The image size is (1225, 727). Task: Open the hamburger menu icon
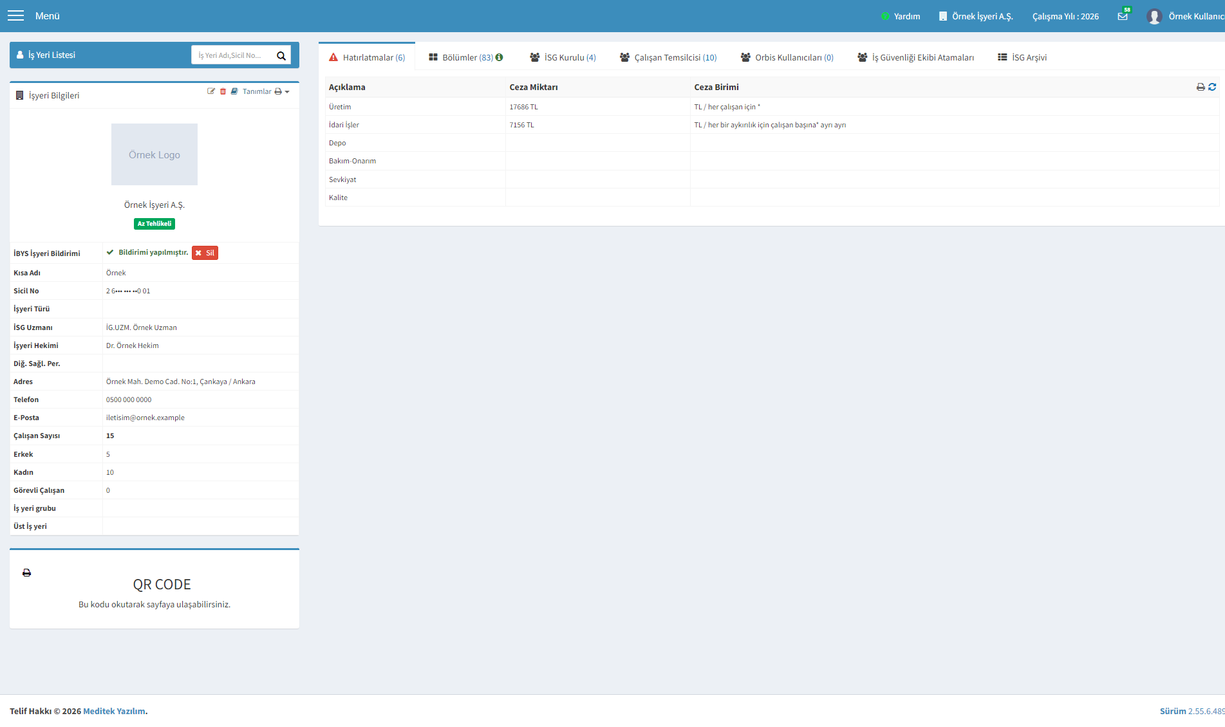[15, 15]
